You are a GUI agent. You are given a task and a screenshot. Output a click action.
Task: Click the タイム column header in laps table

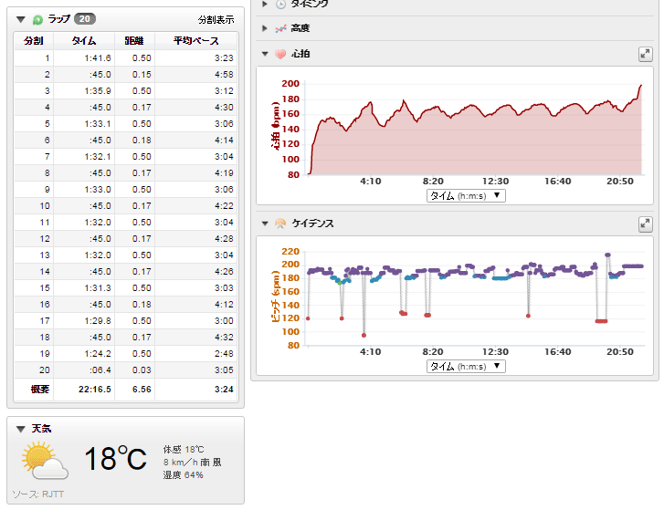tap(84, 41)
